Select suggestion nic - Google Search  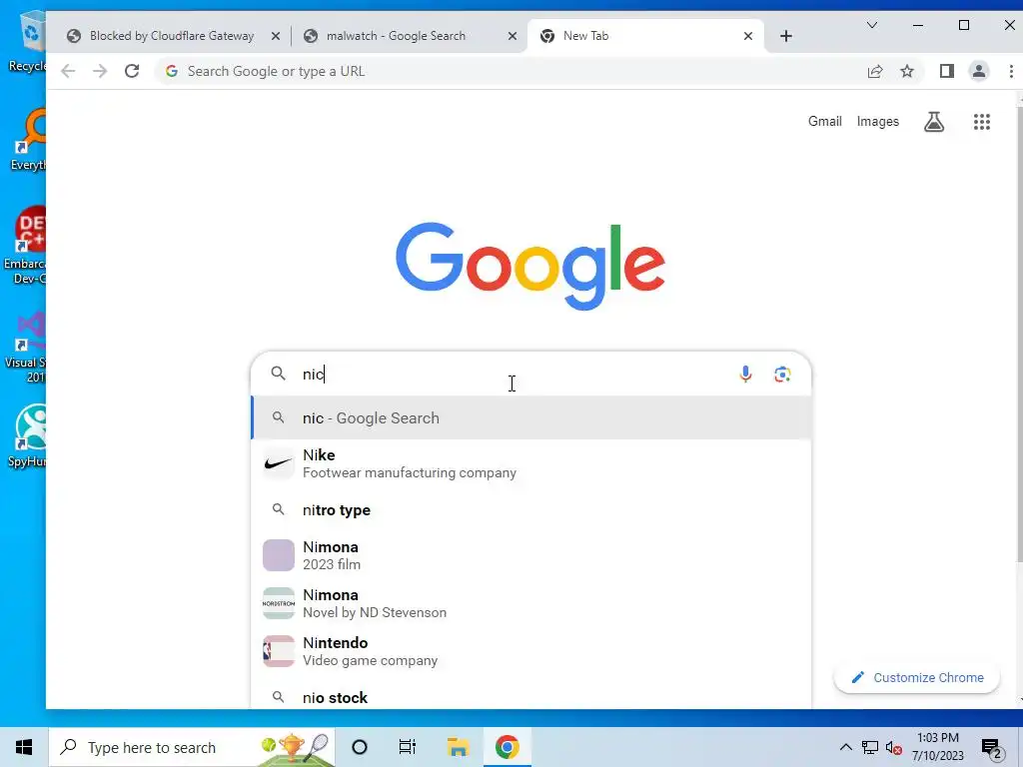coord(531,418)
